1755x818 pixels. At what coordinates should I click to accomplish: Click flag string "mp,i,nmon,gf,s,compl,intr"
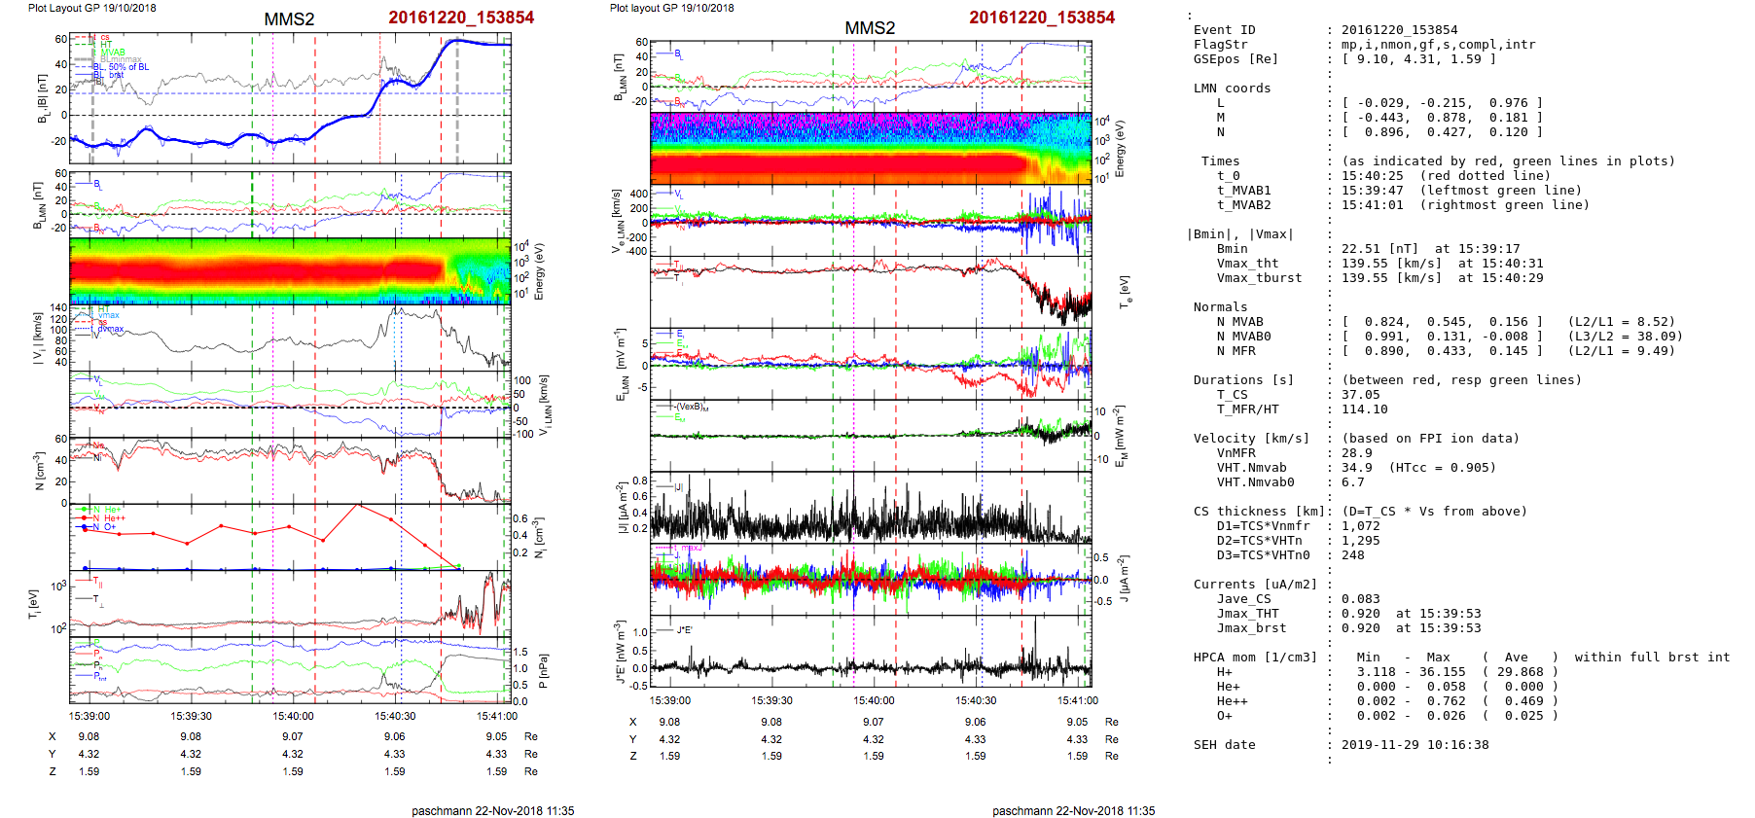coord(1439,45)
